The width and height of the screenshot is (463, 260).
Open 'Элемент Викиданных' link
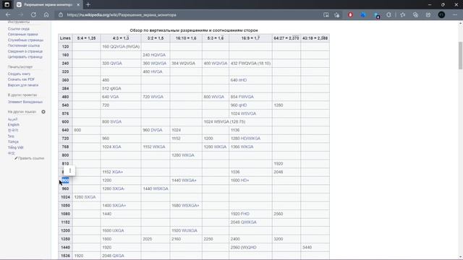click(25, 102)
